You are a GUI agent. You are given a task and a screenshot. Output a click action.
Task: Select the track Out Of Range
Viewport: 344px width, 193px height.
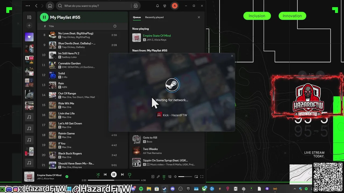pyautogui.click(x=83, y=95)
